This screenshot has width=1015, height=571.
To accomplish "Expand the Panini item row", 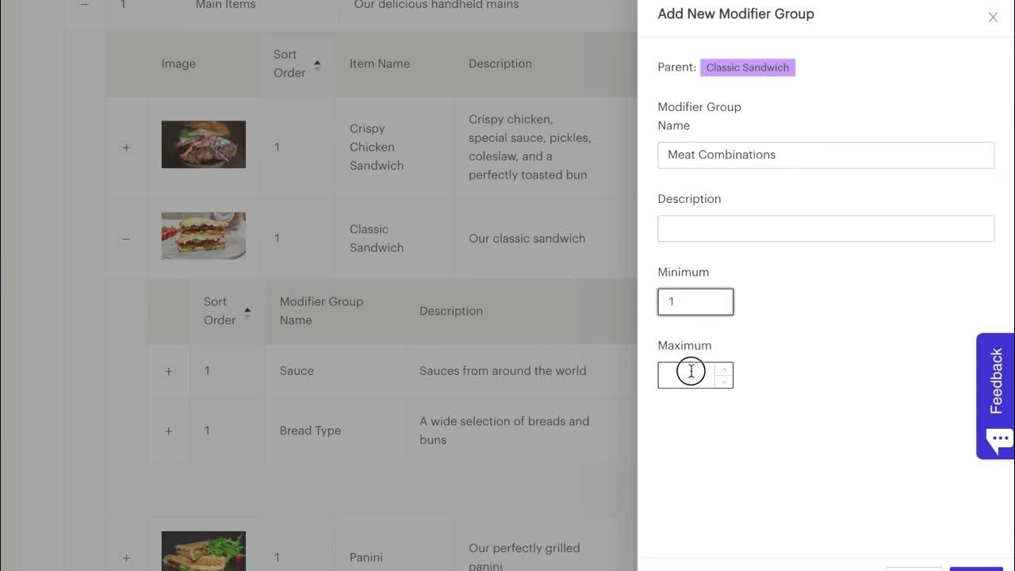I will 126,558.
